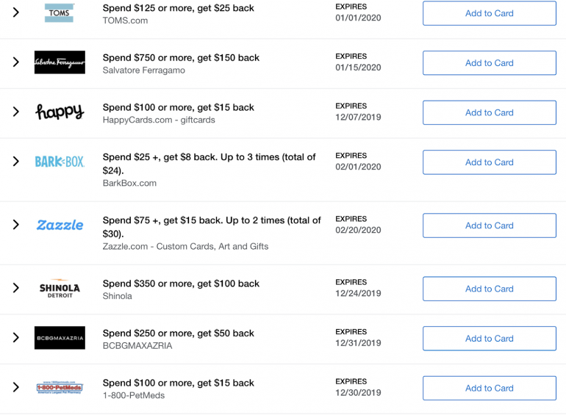This screenshot has width=566, height=415.
Task: Click the 1-800-PetMeds logo
Action: 60,387
